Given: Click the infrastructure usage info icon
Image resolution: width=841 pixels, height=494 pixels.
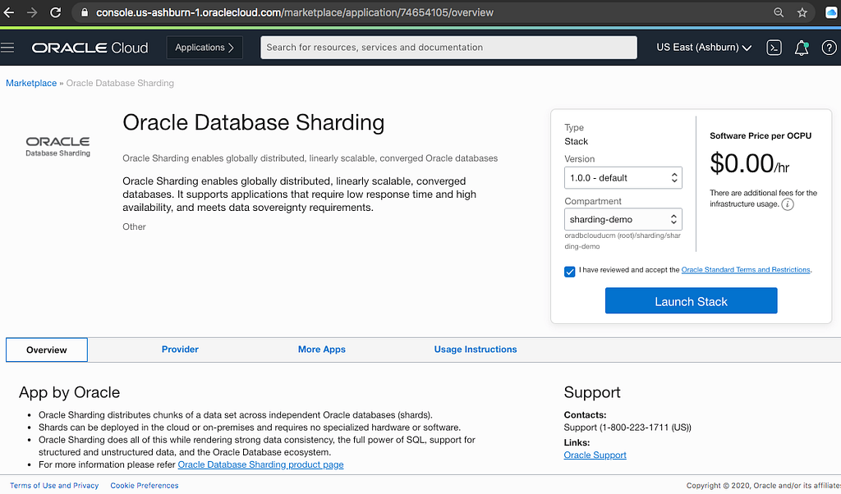Looking at the screenshot, I should [x=788, y=204].
